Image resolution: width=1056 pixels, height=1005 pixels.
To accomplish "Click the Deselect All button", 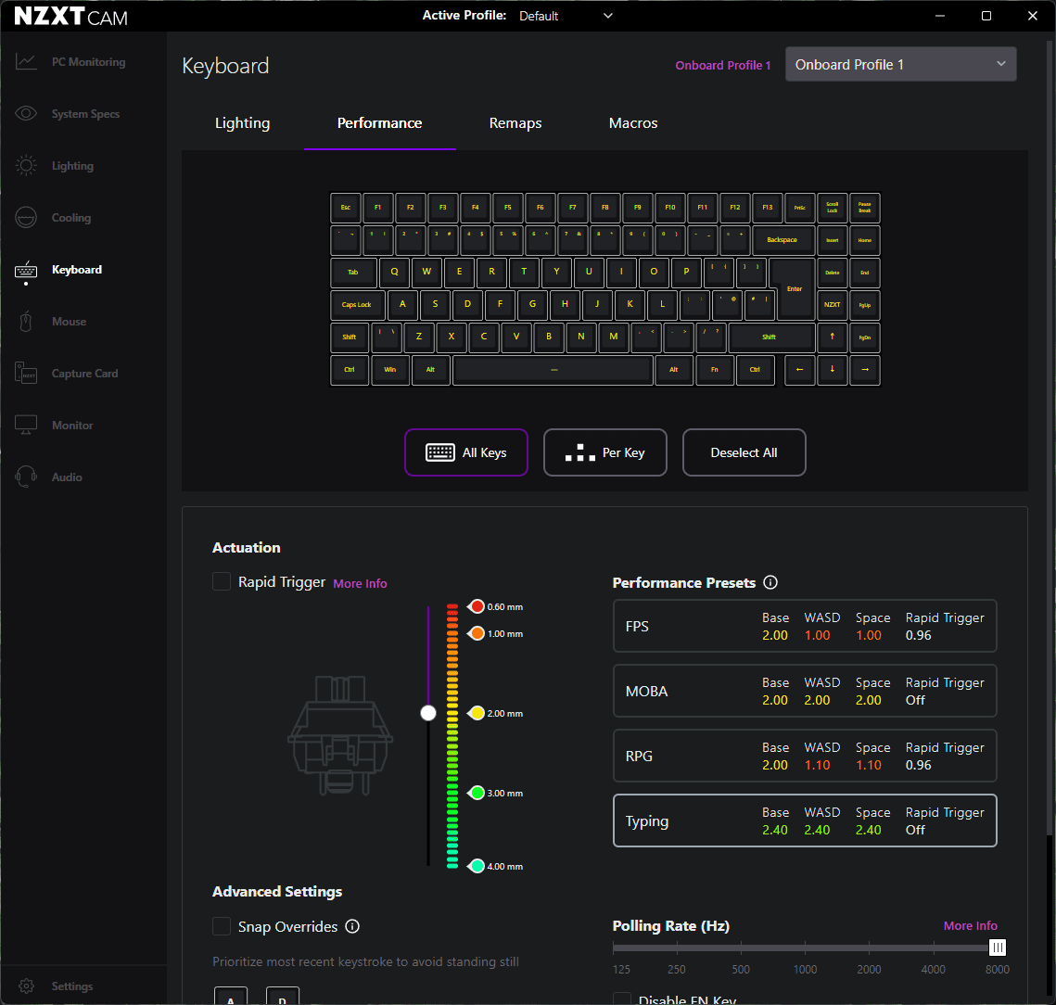I will [744, 452].
